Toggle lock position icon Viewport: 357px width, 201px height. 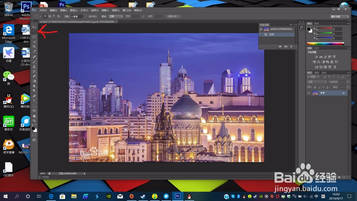[x=323, y=87]
